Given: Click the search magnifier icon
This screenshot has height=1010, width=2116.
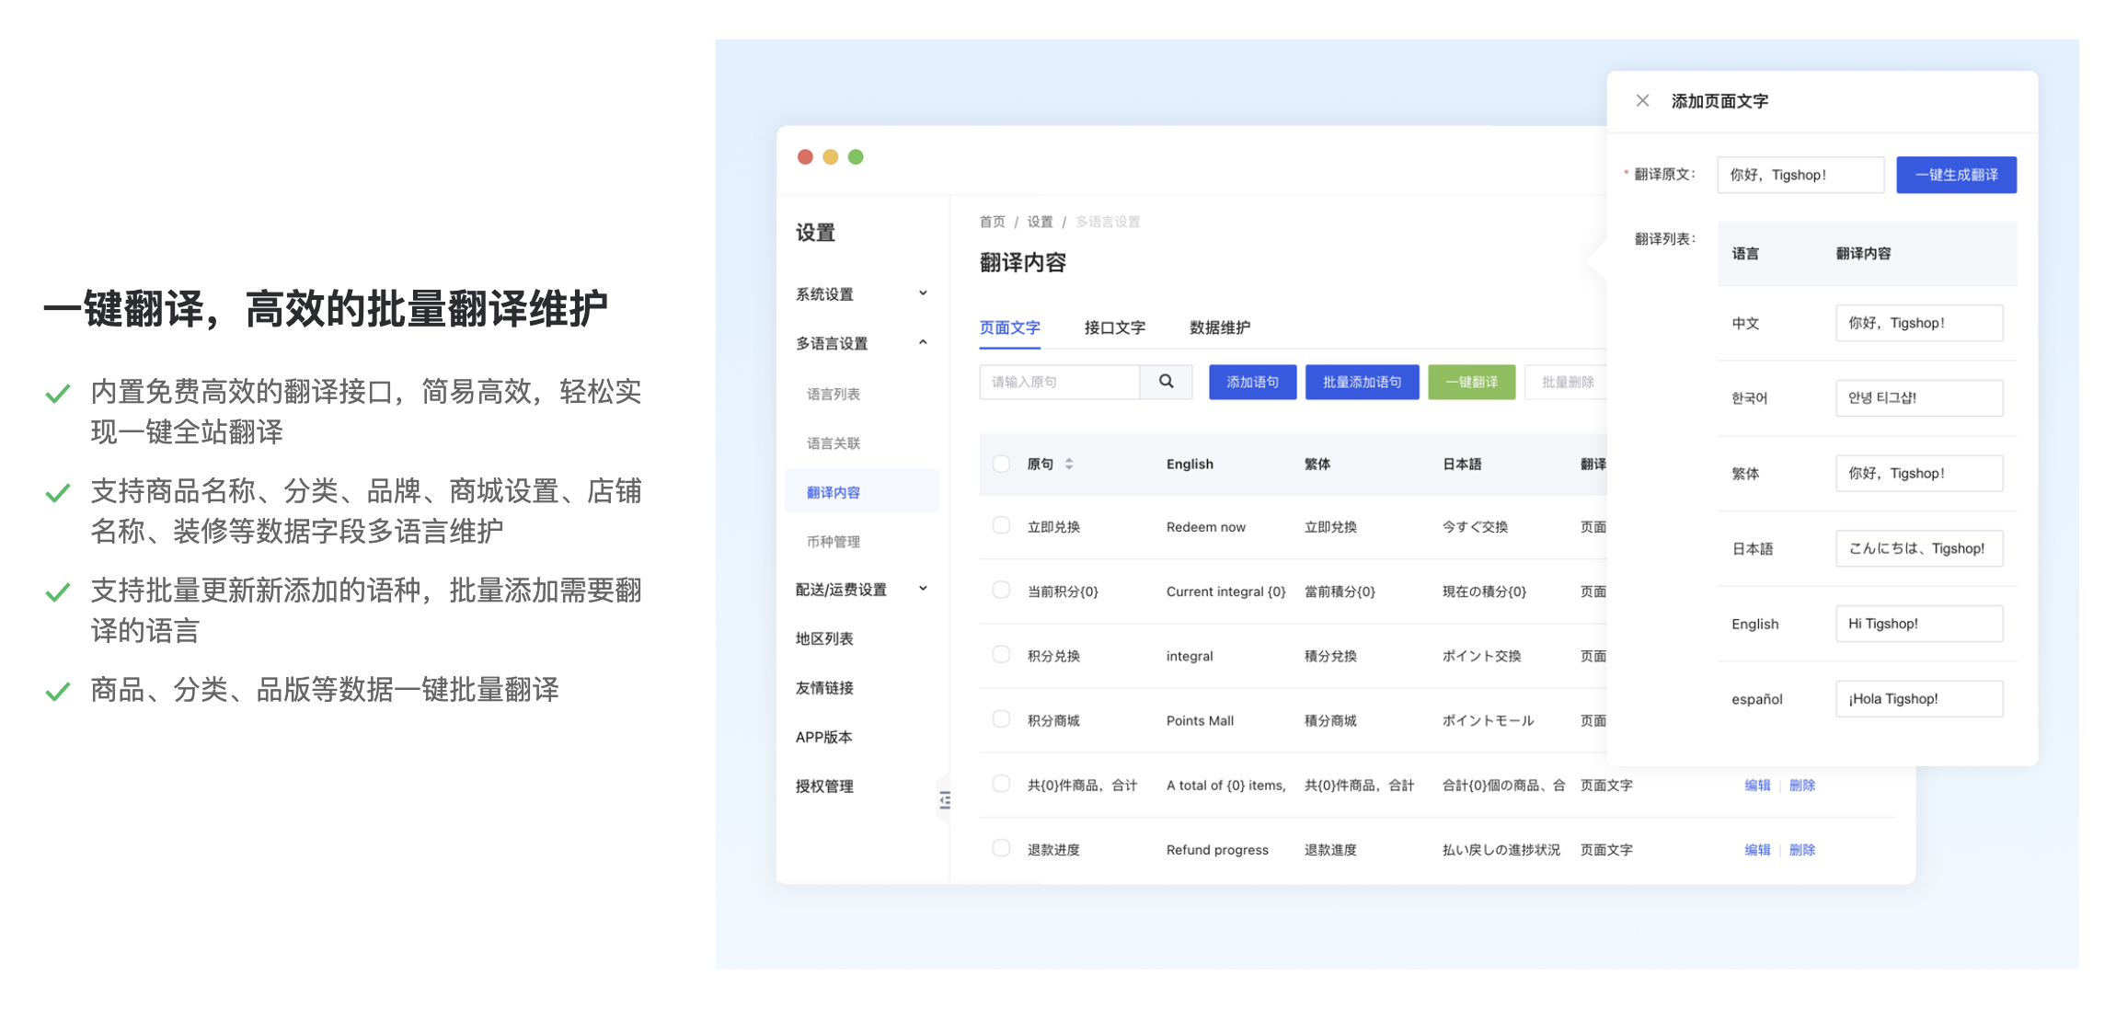Looking at the screenshot, I should [x=1166, y=382].
